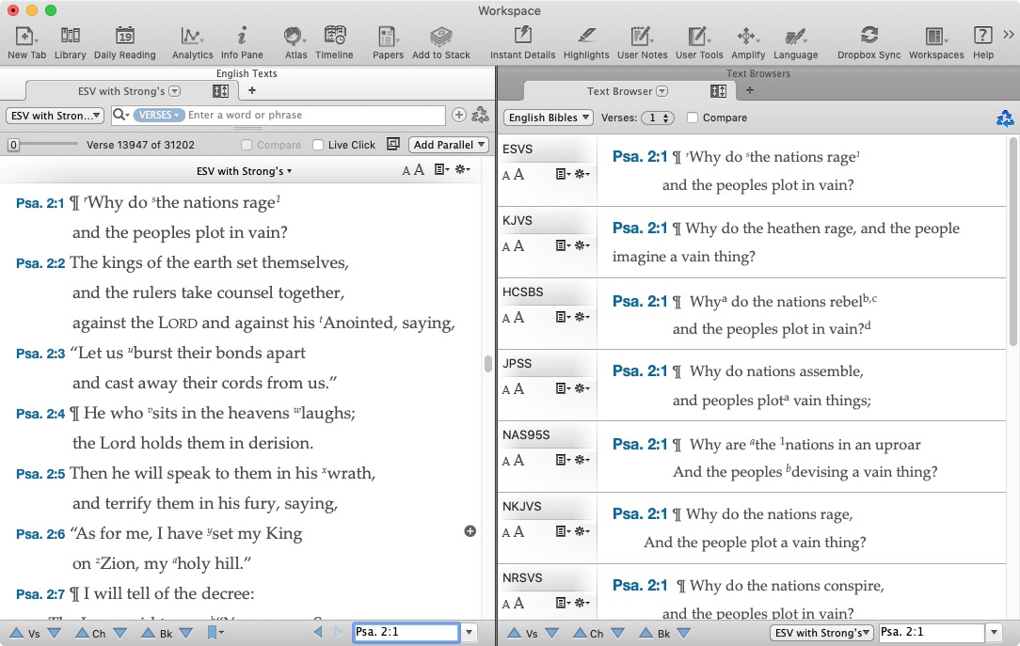Click the verse position slider
This screenshot has width=1020, height=646.
(x=49, y=145)
